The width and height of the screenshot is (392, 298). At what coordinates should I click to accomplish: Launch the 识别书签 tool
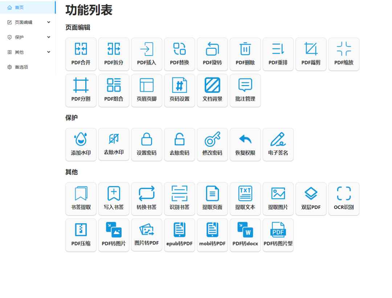180,199
